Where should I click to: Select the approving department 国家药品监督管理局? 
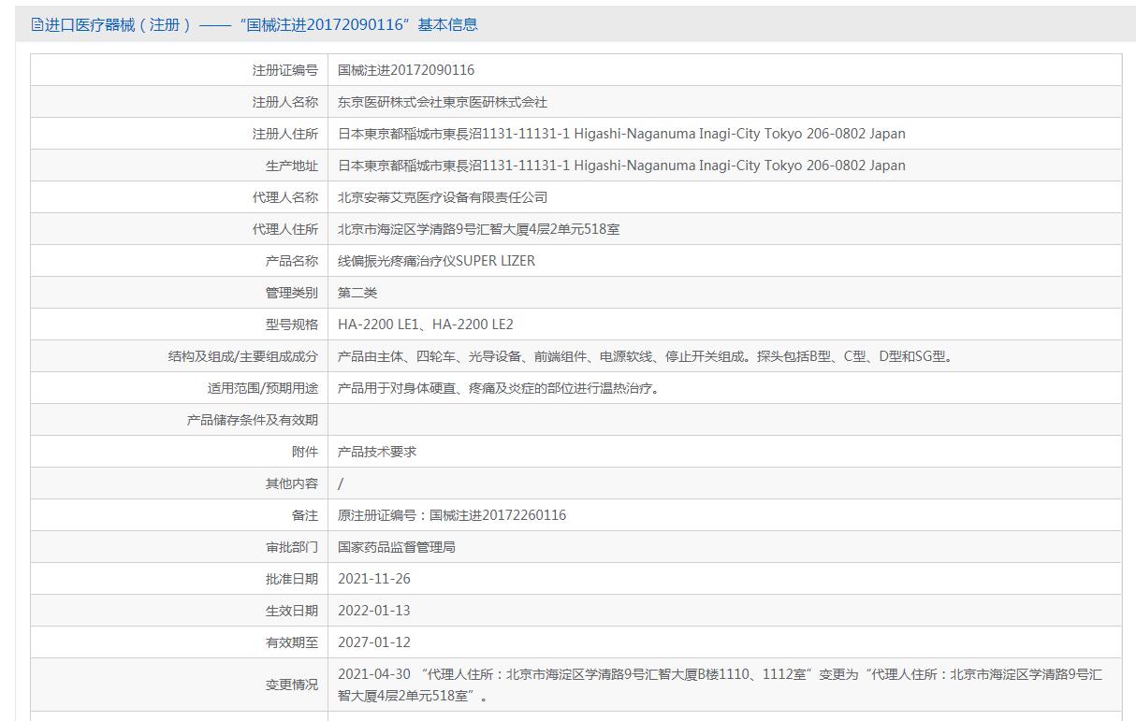pyautogui.click(x=397, y=547)
